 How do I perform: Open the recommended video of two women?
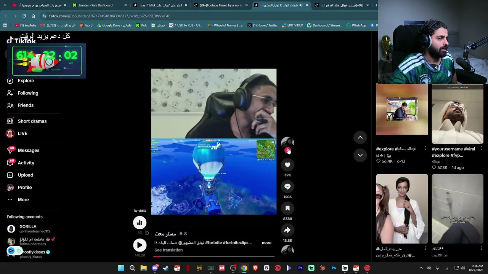click(402, 209)
